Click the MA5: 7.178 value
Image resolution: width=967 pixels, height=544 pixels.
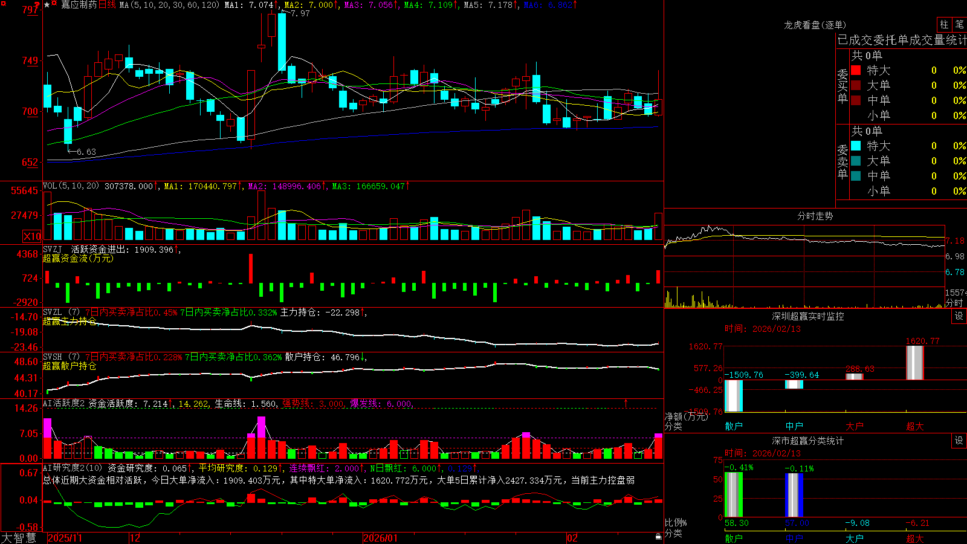[x=488, y=5]
